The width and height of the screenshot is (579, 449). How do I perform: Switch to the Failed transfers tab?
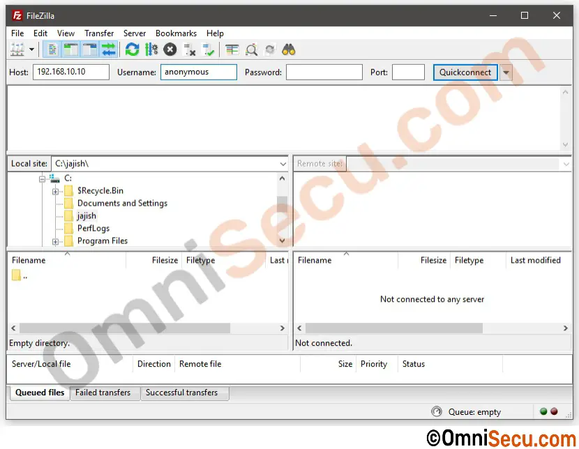[103, 393]
